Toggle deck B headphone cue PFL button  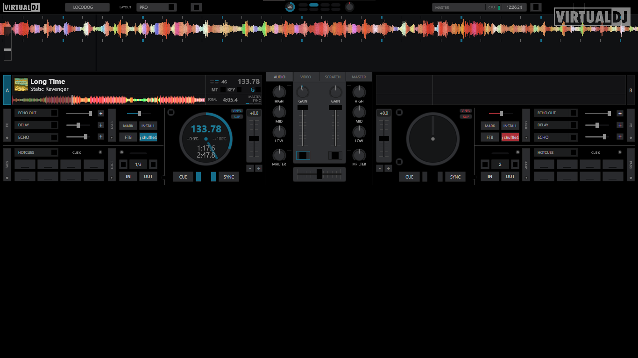pyautogui.click(x=335, y=155)
